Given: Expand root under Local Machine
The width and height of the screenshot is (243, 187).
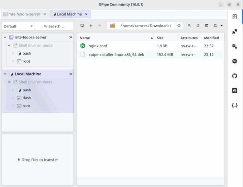Looking at the screenshot, I should [x=13, y=106].
